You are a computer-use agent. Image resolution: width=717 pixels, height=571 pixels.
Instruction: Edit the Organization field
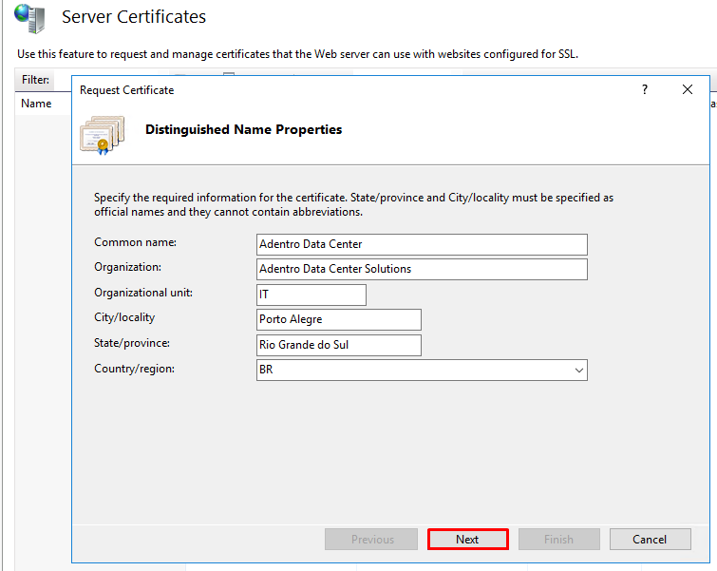click(422, 269)
